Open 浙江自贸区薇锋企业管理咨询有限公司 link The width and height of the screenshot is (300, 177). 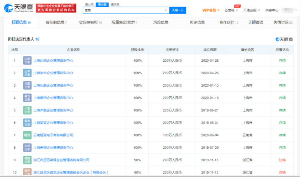pos(61,160)
